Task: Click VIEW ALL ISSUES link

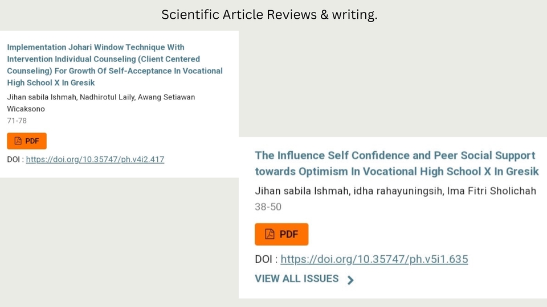Action: [296, 279]
